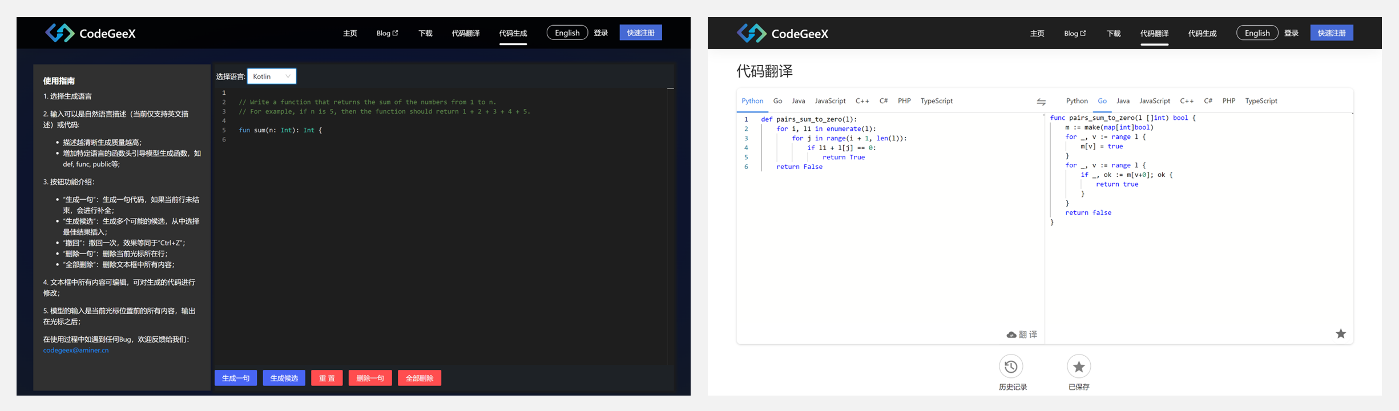This screenshot has height=411, width=1399.
Task: Select source PHP tab
Action: pyautogui.click(x=904, y=101)
